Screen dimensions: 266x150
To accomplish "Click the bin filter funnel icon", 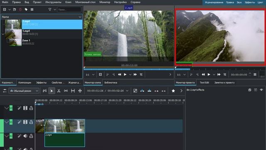I will pyautogui.click(x=50, y=10).
